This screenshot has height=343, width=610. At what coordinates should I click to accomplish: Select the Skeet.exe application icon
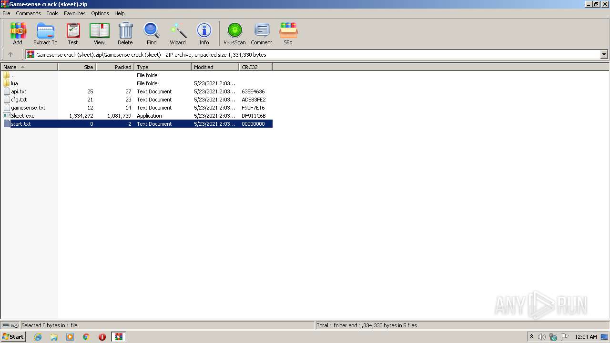pos(7,116)
